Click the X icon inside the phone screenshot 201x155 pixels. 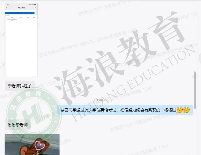point(6,8)
